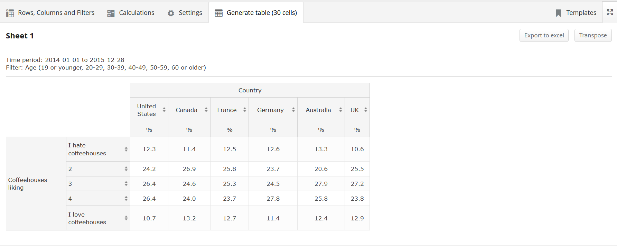This screenshot has height=246, width=617.
Task: Sort by Australia column arrows
Action: coord(340,110)
